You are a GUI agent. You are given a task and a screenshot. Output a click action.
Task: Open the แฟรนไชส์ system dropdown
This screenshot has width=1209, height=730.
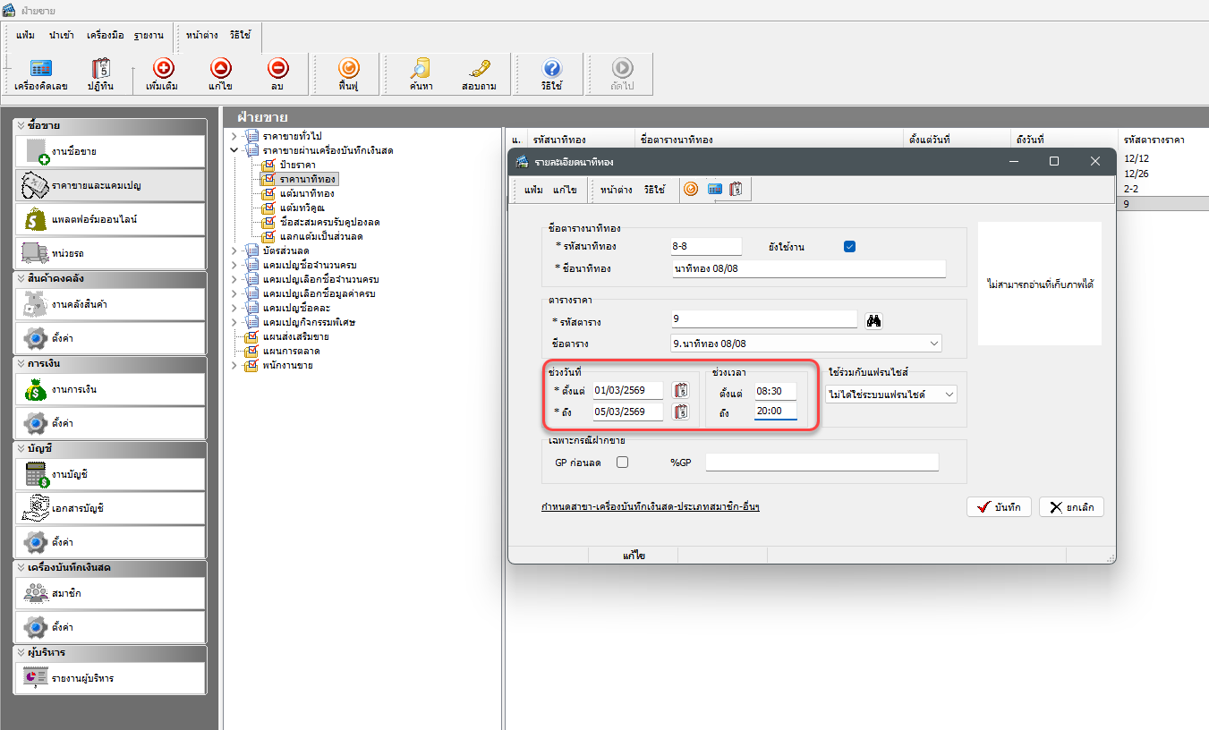point(949,395)
